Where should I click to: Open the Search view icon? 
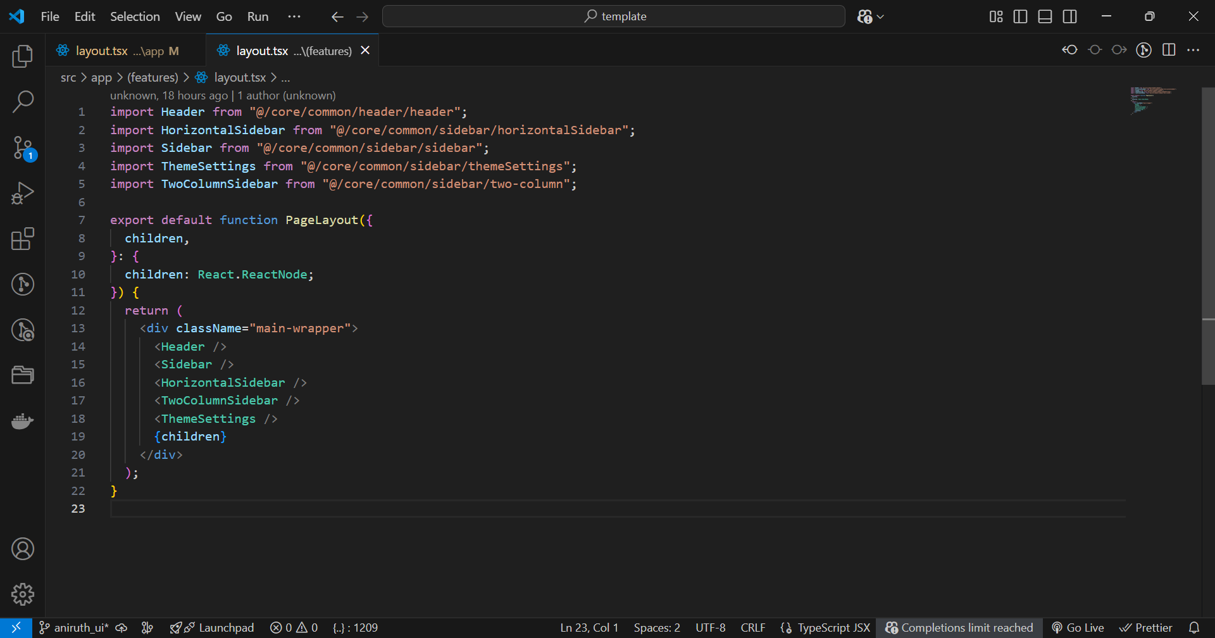[x=23, y=101]
